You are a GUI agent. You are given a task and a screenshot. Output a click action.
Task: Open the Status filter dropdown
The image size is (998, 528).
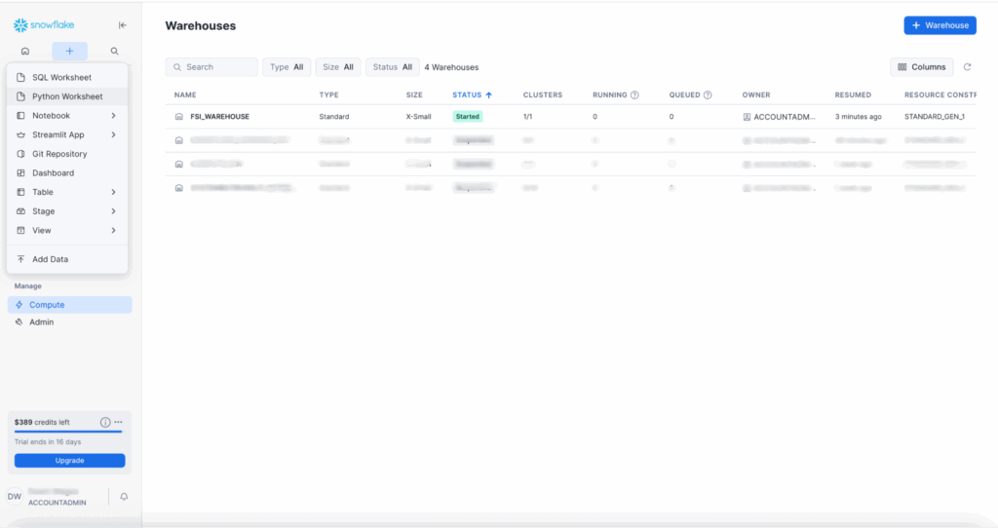coord(392,67)
